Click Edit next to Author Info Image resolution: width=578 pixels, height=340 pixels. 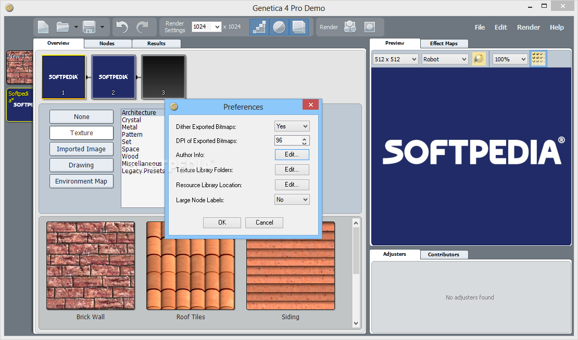pyautogui.click(x=292, y=154)
